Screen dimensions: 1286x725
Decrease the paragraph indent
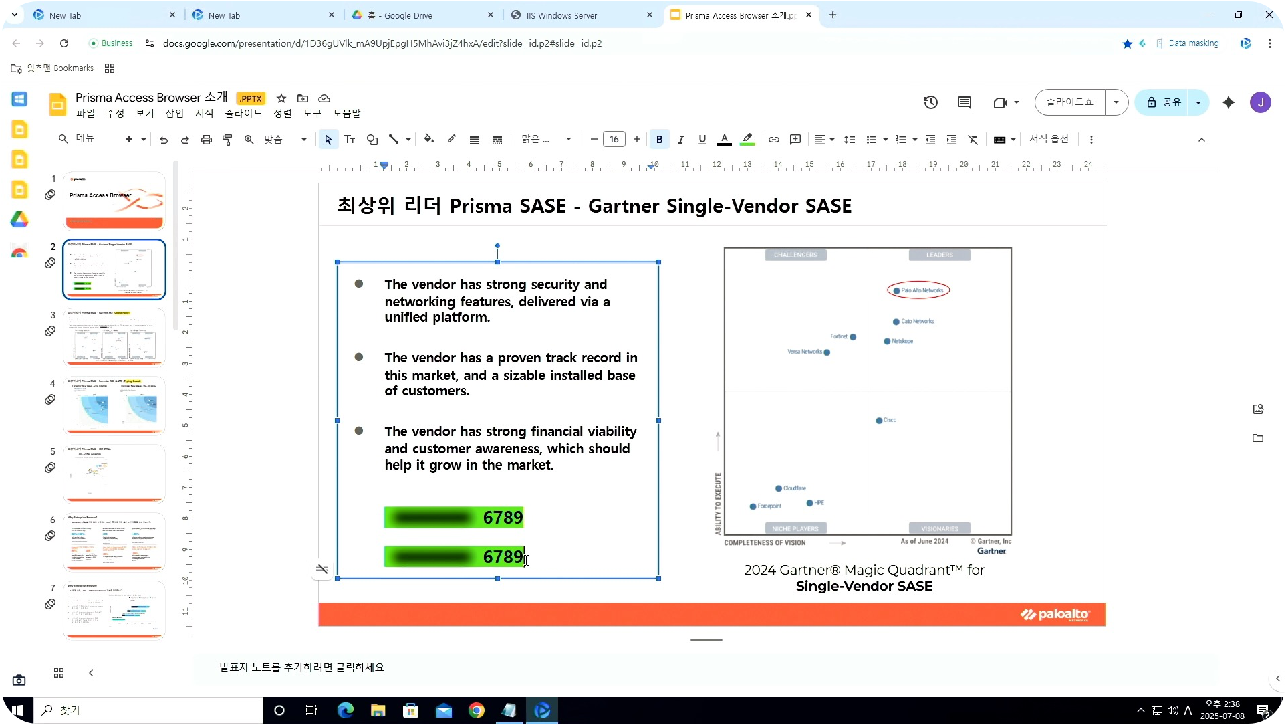[x=930, y=140]
